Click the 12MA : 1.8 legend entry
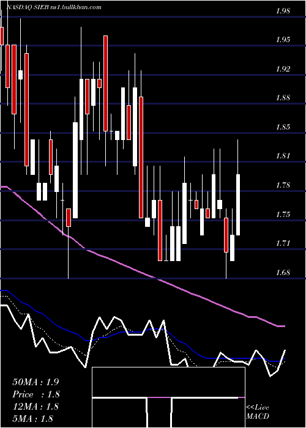 click(35, 407)
